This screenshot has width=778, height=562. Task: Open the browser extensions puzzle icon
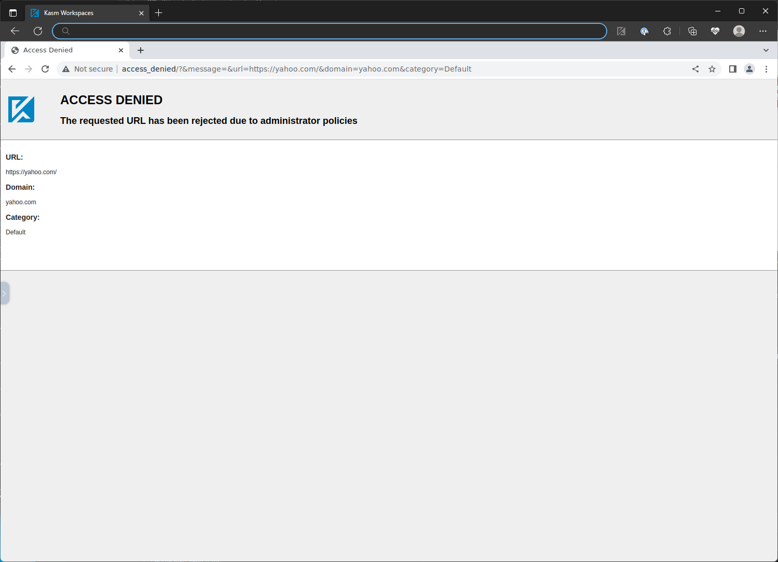(x=667, y=31)
